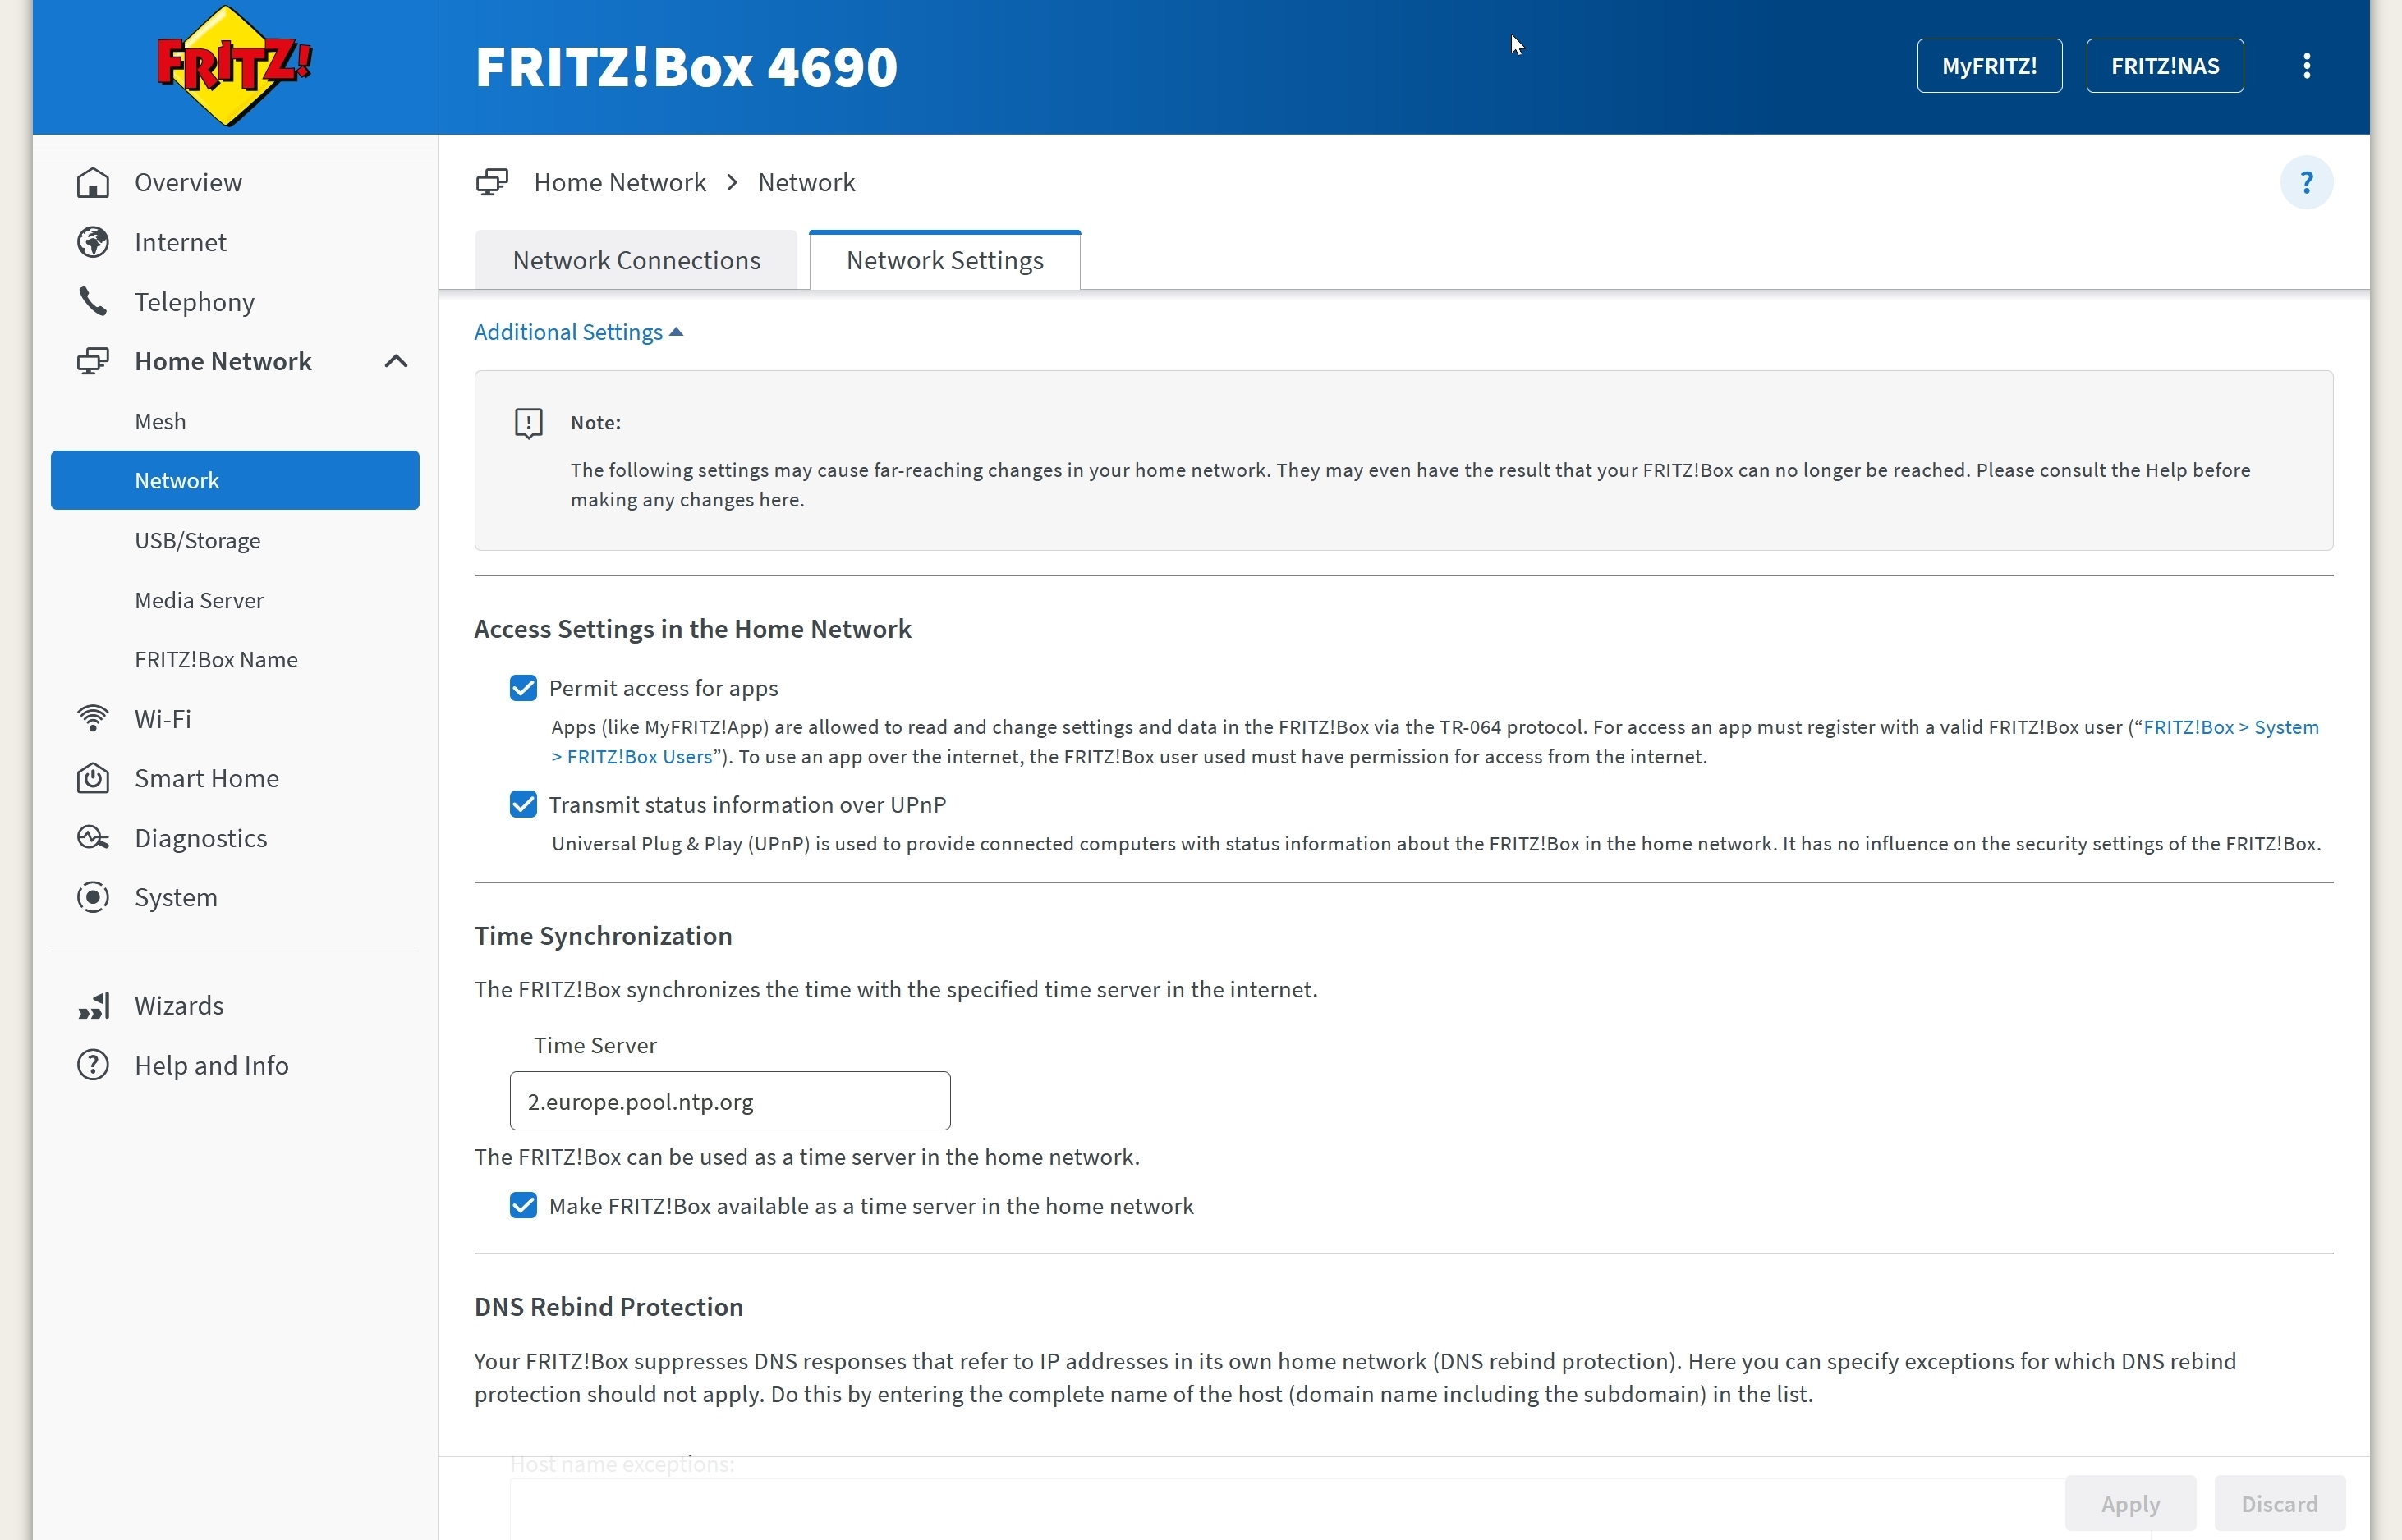Image resolution: width=2402 pixels, height=1540 pixels.
Task: Select Network in the sidebar submenu
Action: click(235, 481)
